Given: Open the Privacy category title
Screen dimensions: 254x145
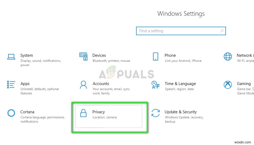Looking at the screenshot, I should tap(98, 112).
